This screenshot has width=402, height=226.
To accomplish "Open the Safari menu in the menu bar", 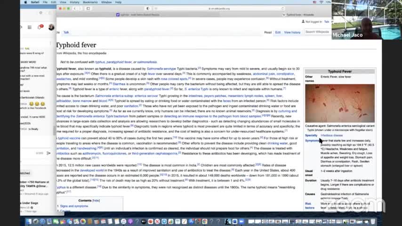I will pyautogui.click(x=35, y=2).
